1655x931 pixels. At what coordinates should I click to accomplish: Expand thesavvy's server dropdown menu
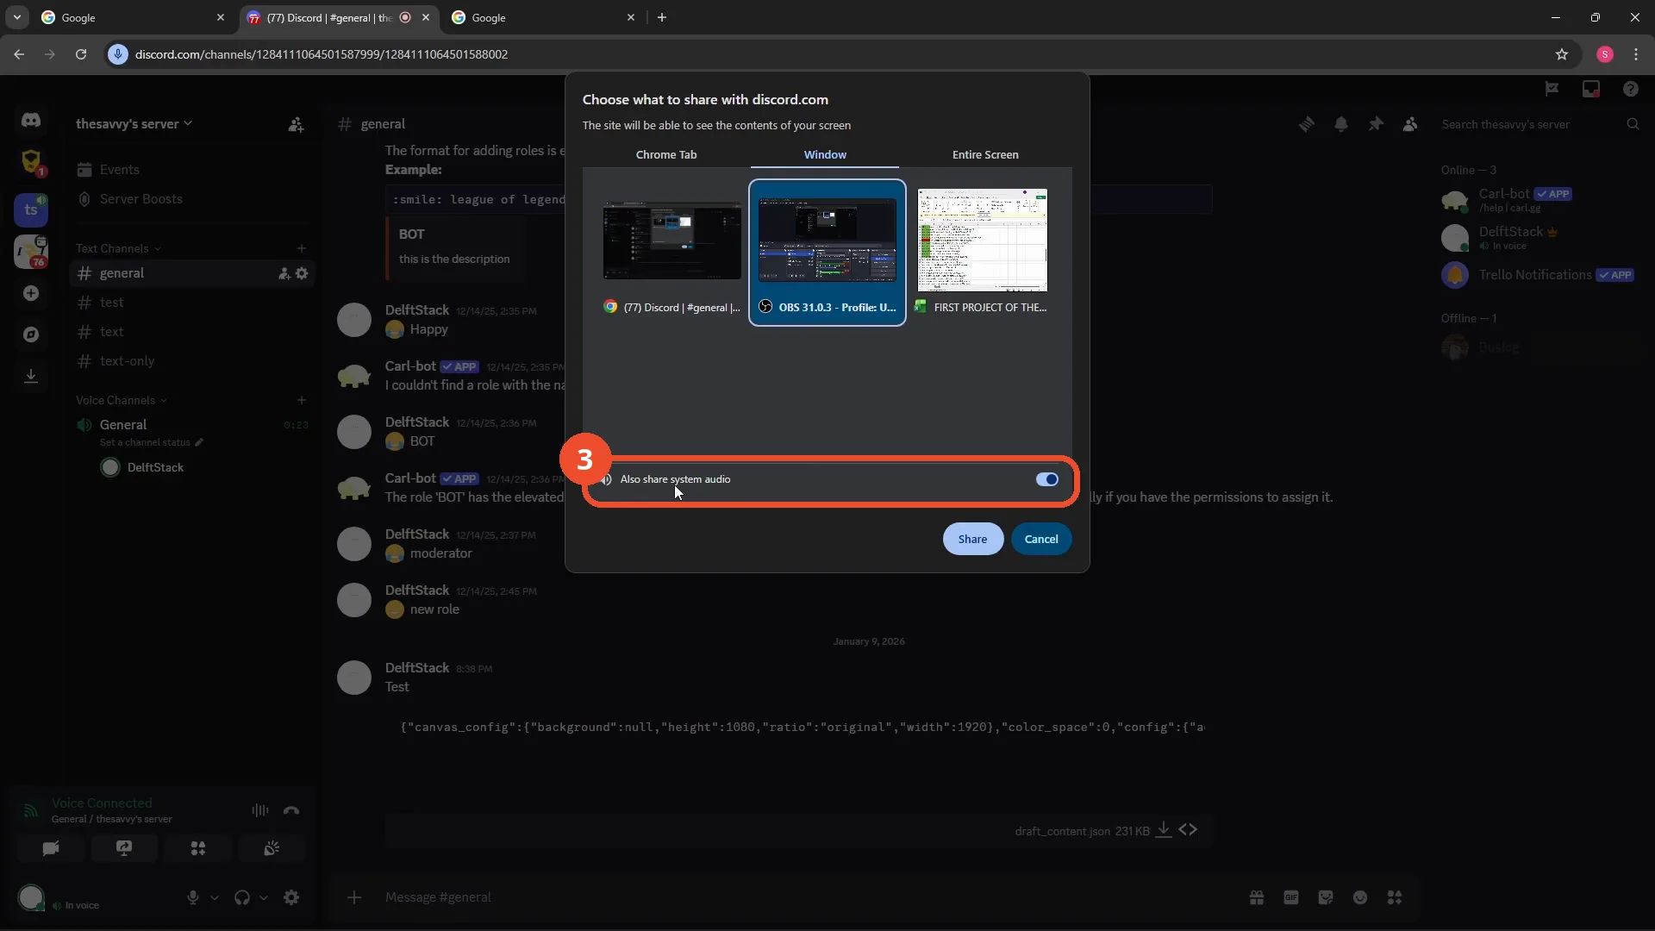(134, 124)
